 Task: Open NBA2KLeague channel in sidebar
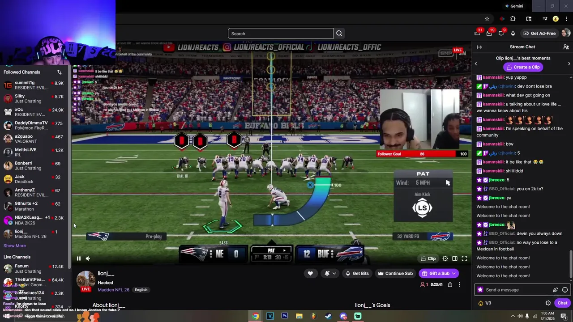point(34,220)
